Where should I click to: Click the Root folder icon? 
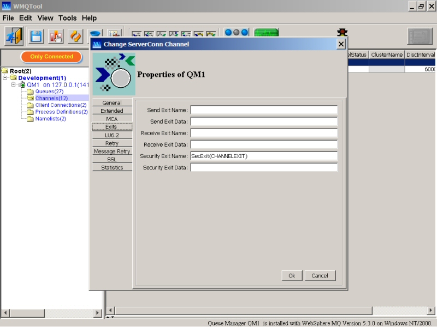(x=5, y=71)
